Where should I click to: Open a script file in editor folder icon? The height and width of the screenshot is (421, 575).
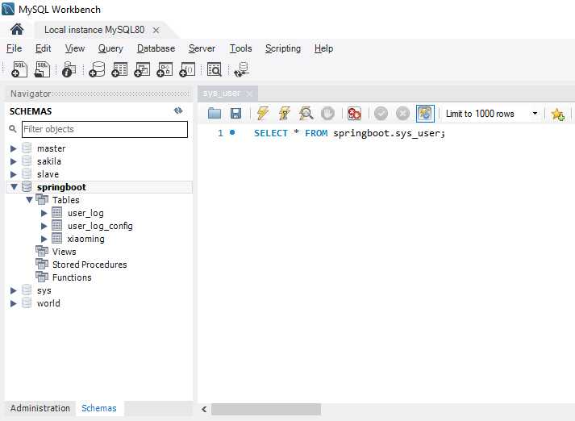(215, 114)
